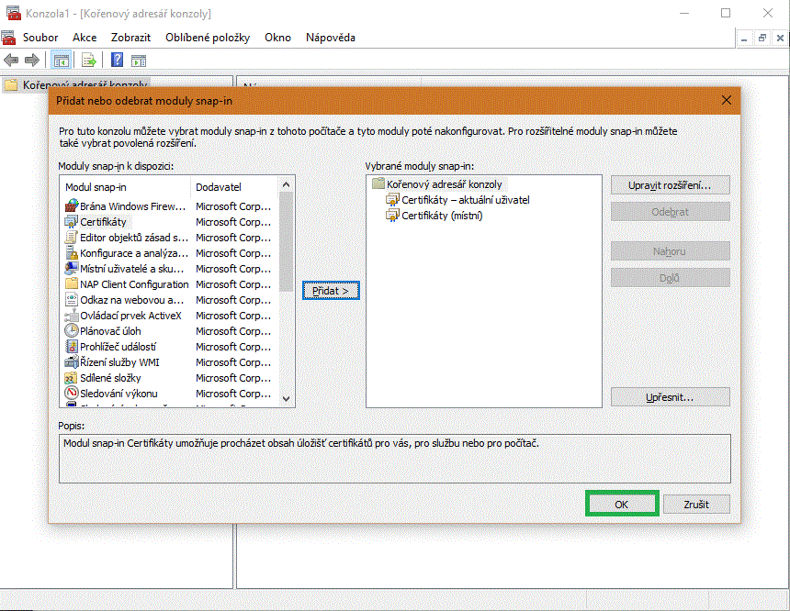Select the Certifikáty snap-in in available list
Screen dimensions: 790x611
point(104,222)
